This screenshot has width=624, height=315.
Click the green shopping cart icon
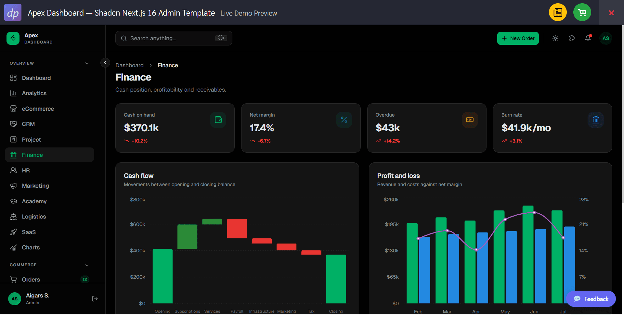point(582,12)
